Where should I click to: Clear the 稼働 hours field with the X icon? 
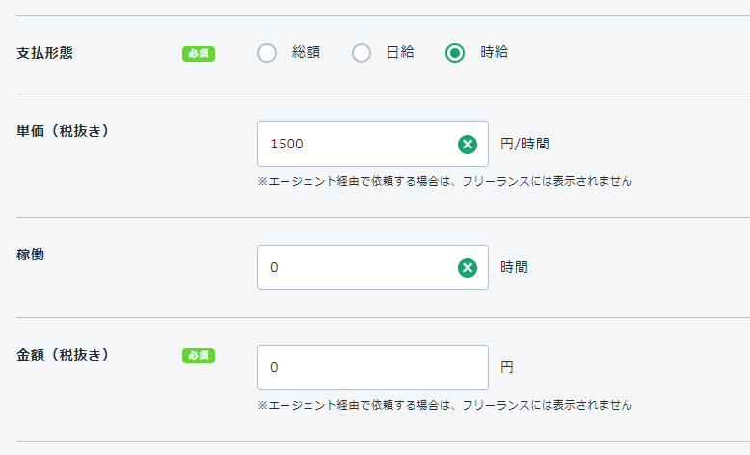click(468, 268)
